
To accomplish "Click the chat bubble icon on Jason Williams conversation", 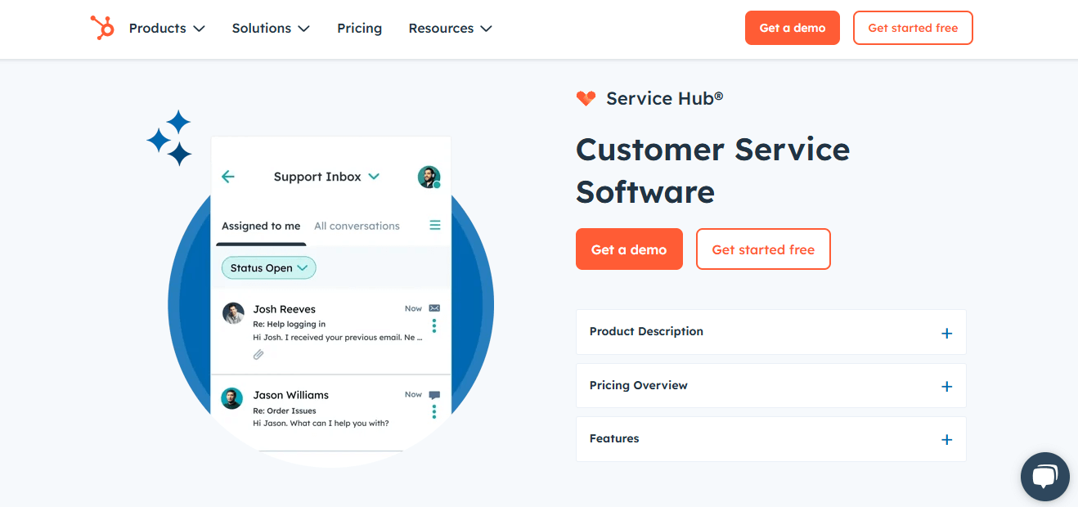I will [x=433, y=394].
